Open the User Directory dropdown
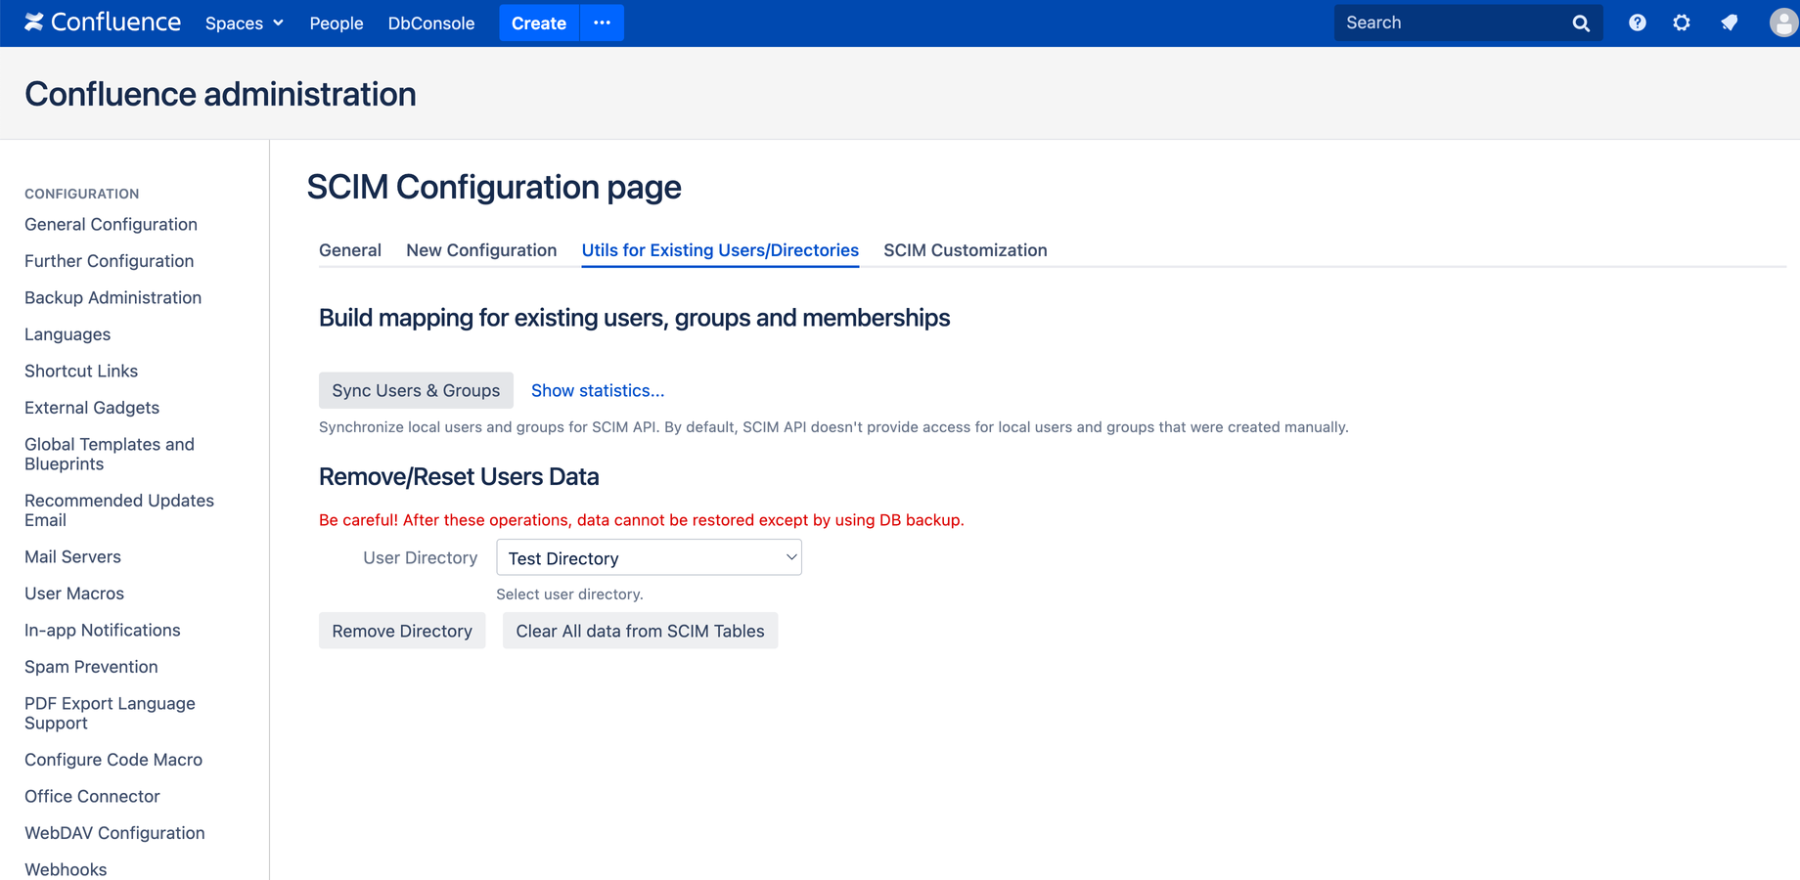The height and width of the screenshot is (880, 1800). [x=649, y=557]
